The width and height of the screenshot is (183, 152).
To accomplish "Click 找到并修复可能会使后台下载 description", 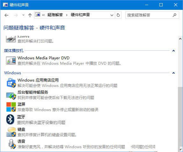I will (56, 97).
